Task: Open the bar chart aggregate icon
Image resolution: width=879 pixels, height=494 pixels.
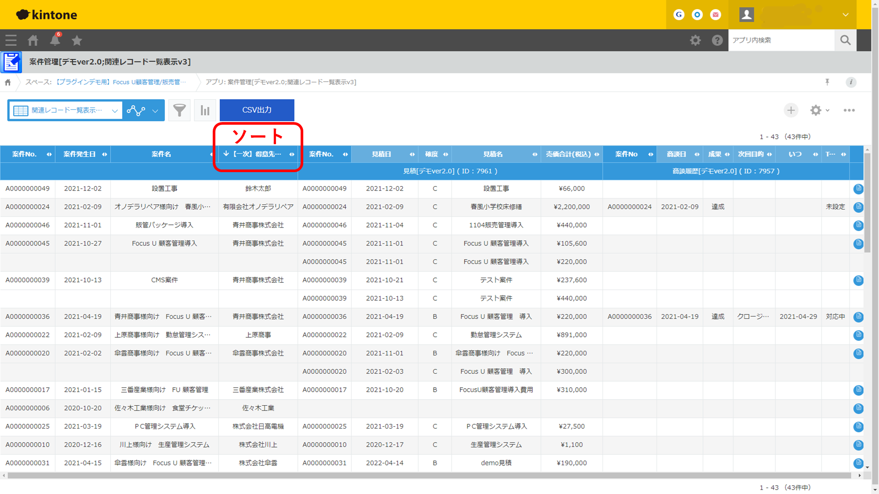Action: (x=205, y=110)
